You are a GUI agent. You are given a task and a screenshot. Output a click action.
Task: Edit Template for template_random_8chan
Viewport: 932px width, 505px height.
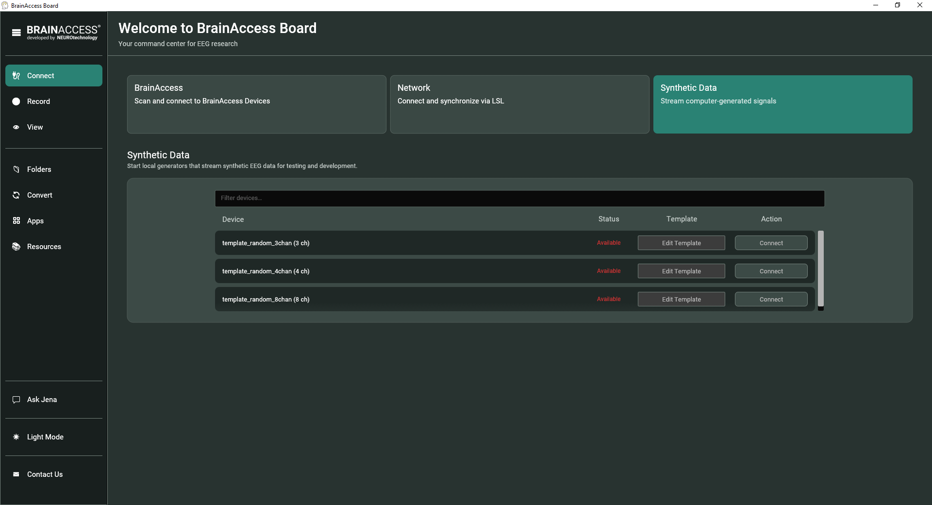point(682,300)
